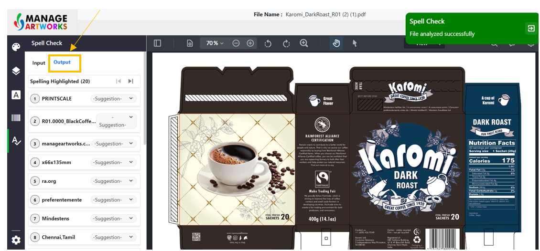The image size is (540, 251).
Task: Open the 70% zoom level dropdown
Action: point(215,43)
